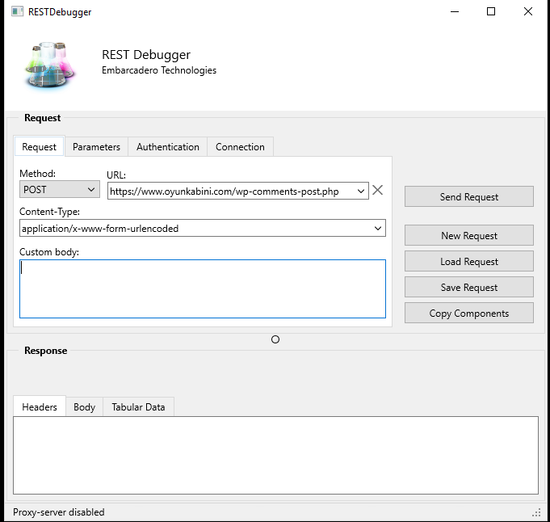This screenshot has width=550, height=522.
Task: Select the Headers response tab
Action: tap(40, 407)
